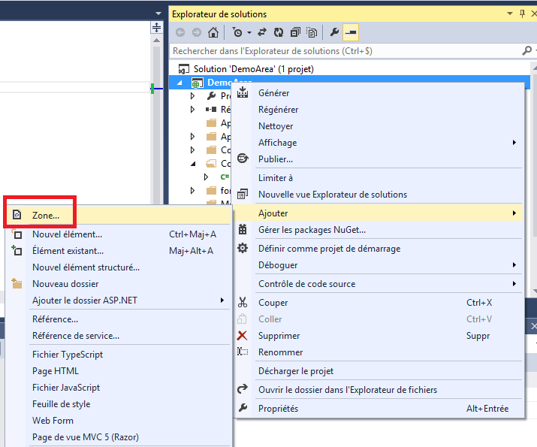Open Propriétés from the context menu
This screenshot has height=447, width=537.
tap(379, 408)
